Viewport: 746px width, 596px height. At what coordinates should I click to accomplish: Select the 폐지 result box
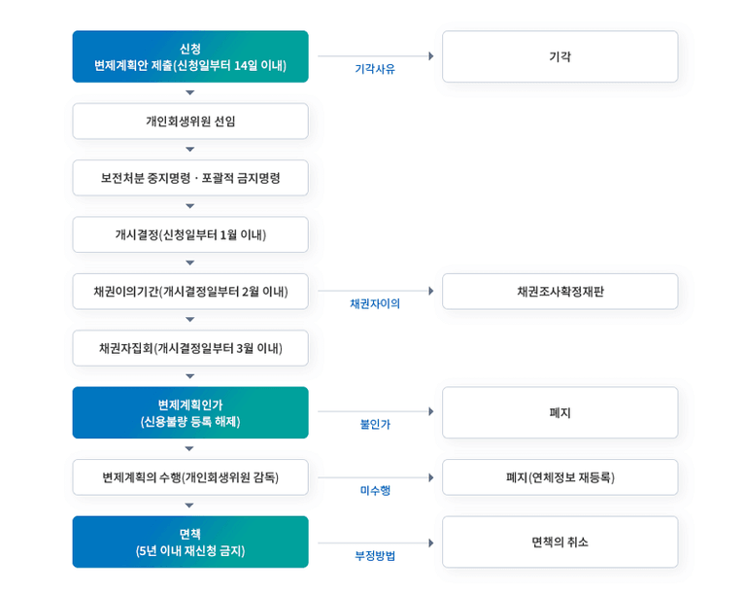tap(559, 412)
